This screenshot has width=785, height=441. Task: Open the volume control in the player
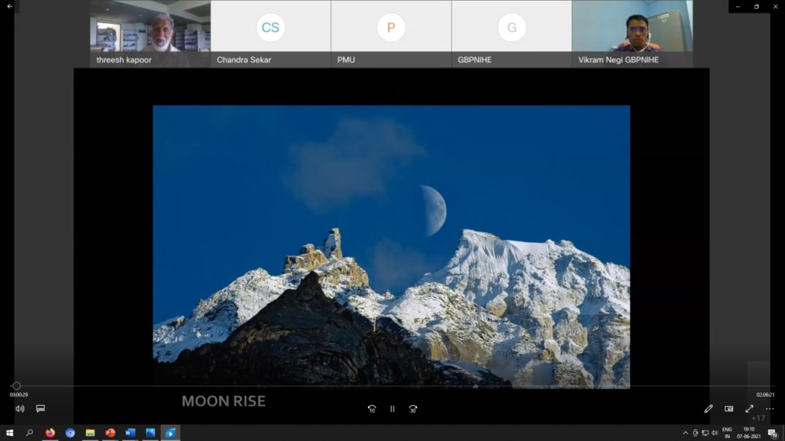tap(20, 409)
